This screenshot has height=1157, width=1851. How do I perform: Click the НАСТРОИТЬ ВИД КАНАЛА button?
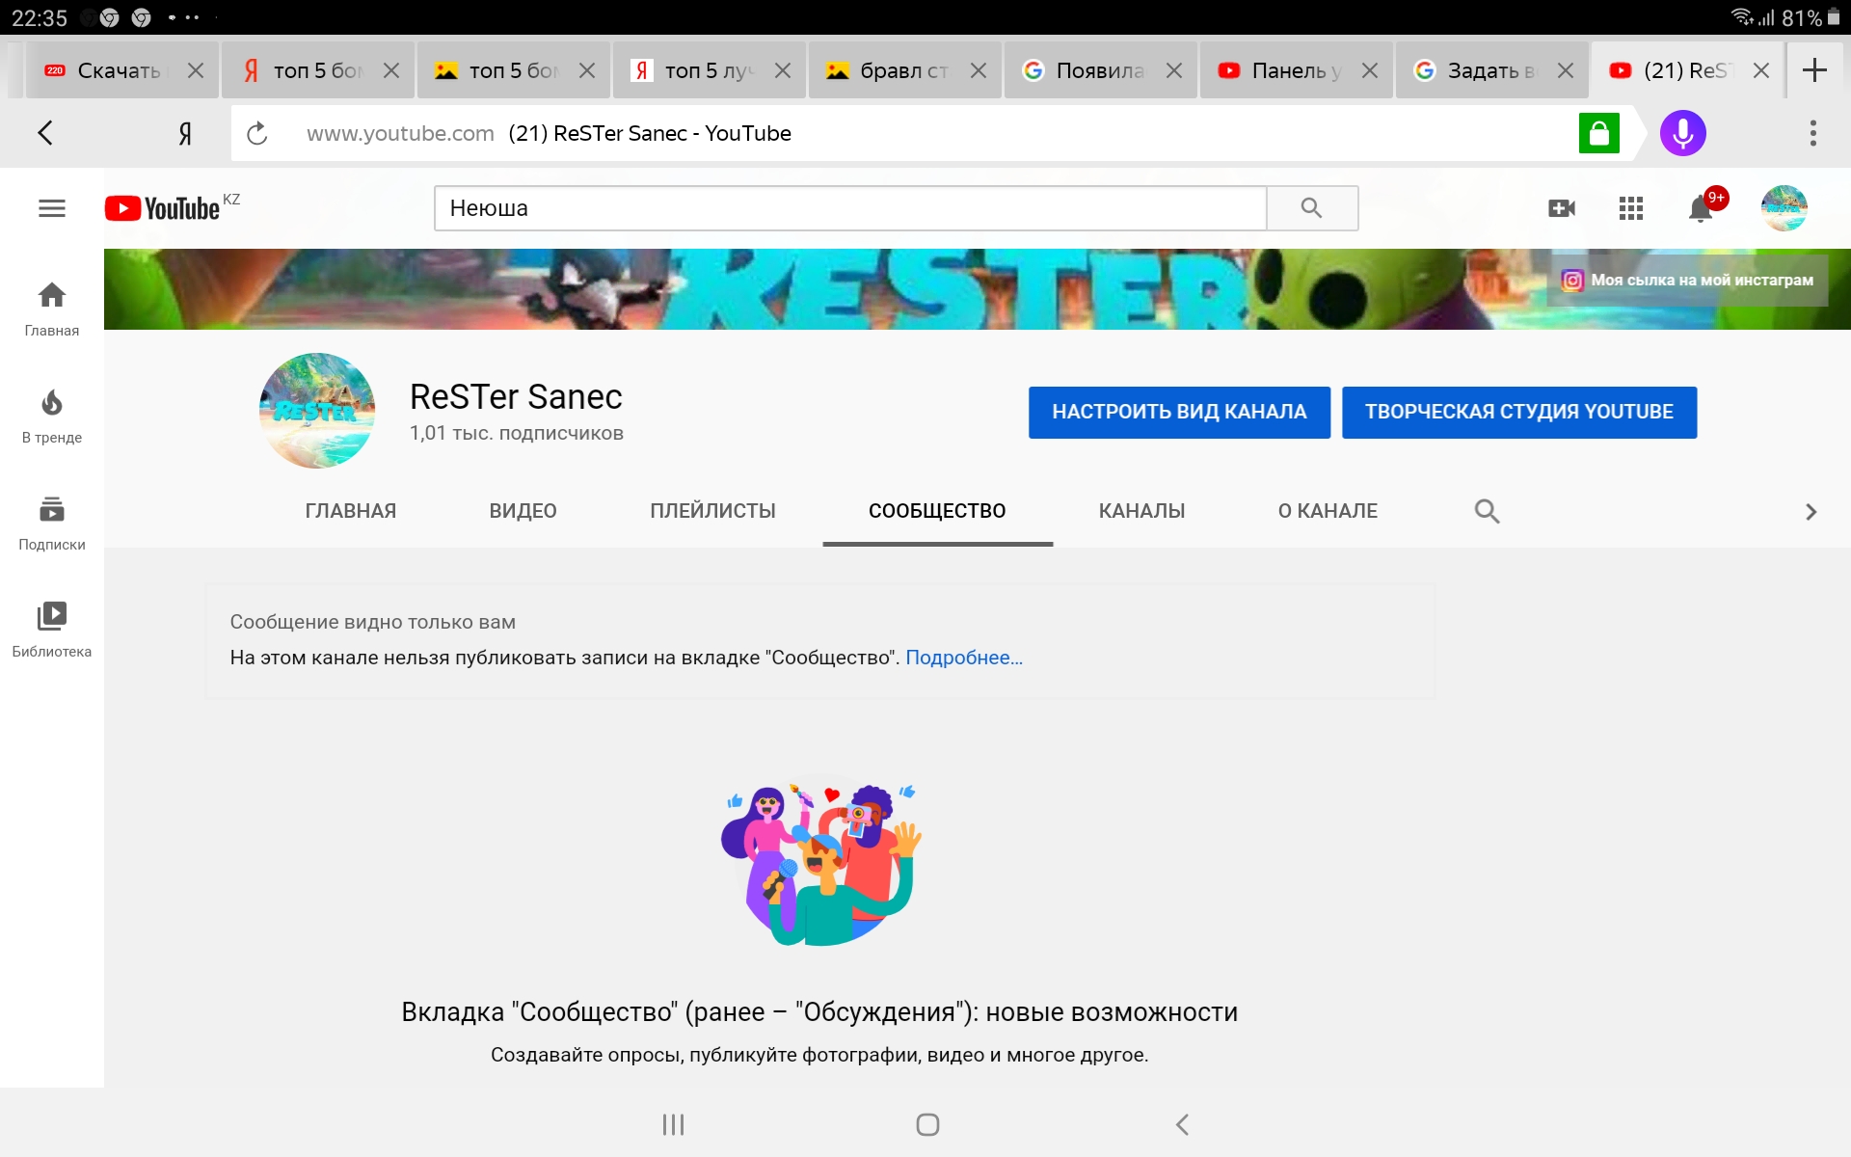(1178, 411)
